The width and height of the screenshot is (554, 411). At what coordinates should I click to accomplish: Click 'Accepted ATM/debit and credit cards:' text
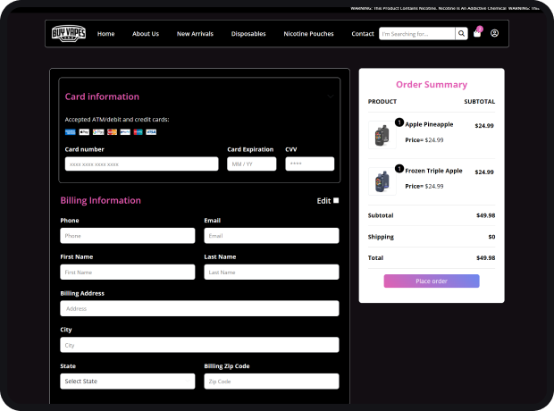tap(117, 120)
